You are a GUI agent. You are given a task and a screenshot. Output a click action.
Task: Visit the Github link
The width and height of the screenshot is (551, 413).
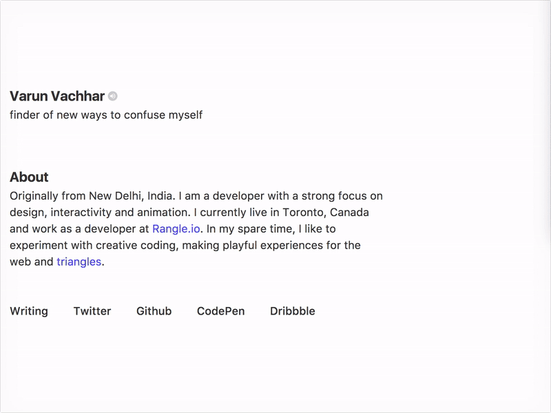tap(154, 311)
